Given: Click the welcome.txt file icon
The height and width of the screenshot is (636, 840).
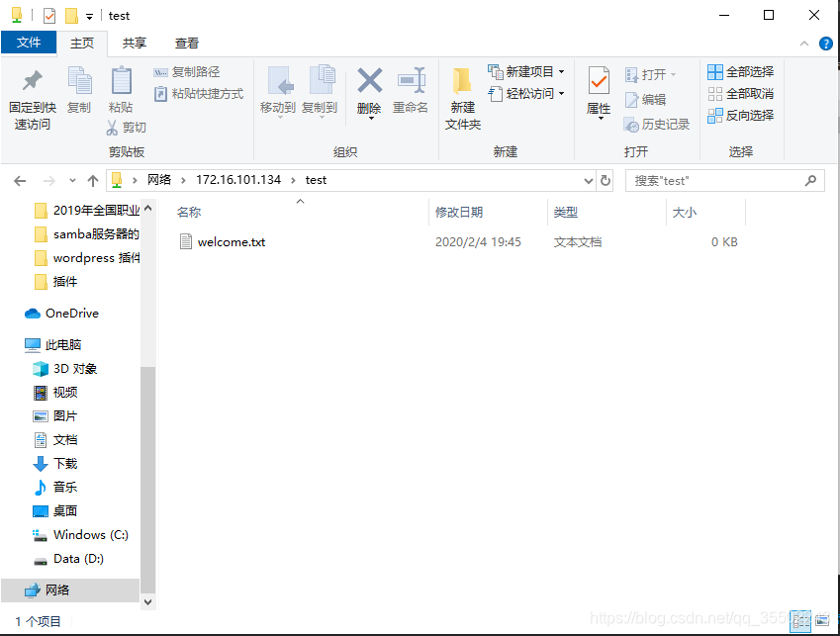Looking at the screenshot, I should (186, 242).
